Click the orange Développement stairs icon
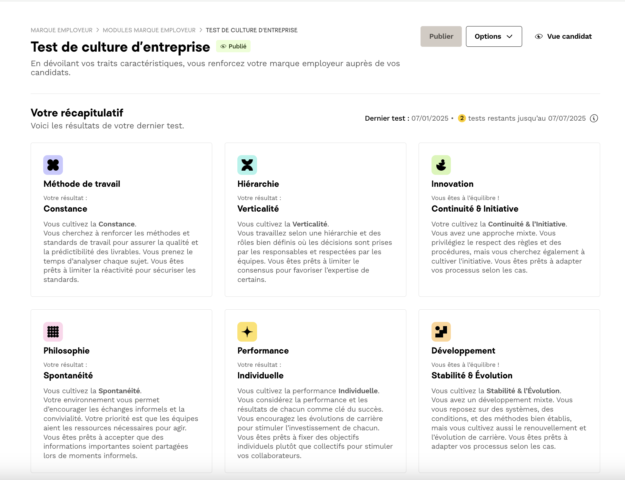625x480 pixels. (441, 332)
